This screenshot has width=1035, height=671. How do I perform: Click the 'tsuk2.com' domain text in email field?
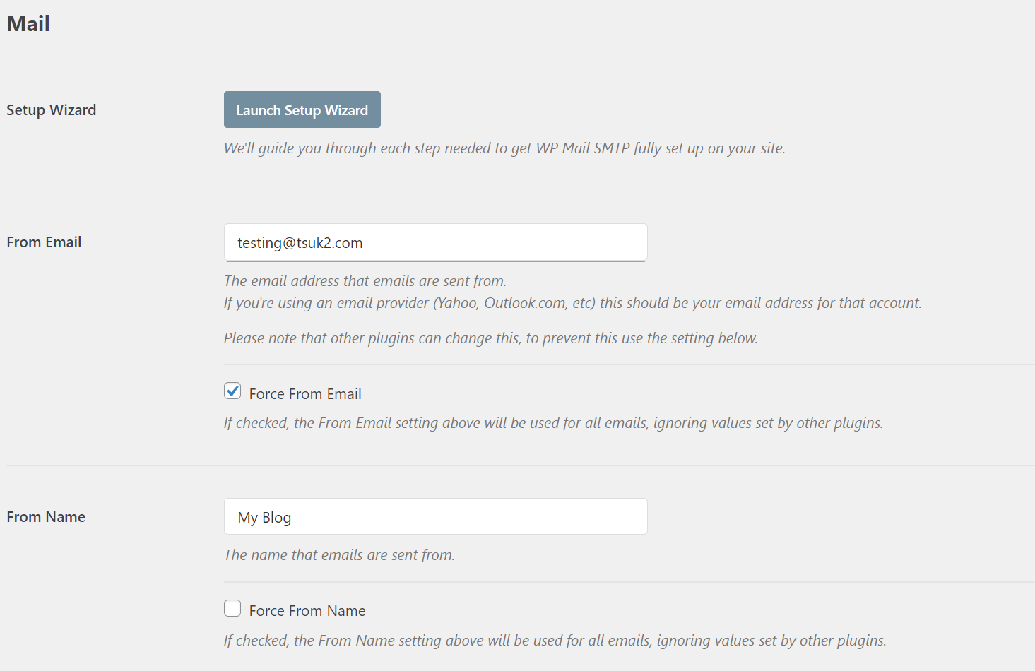(x=329, y=243)
